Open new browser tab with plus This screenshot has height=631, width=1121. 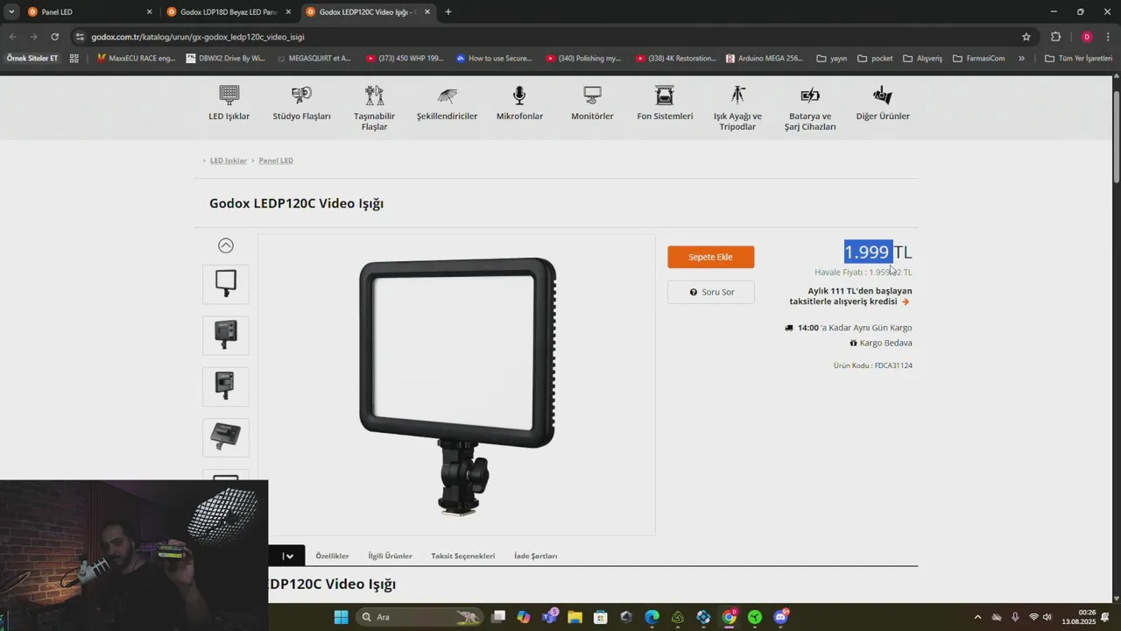point(448,12)
